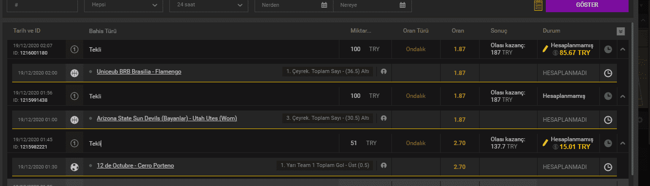Open the Hepsi dropdown filter
The height and width of the screenshot is (186, 650).
[124, 5]
